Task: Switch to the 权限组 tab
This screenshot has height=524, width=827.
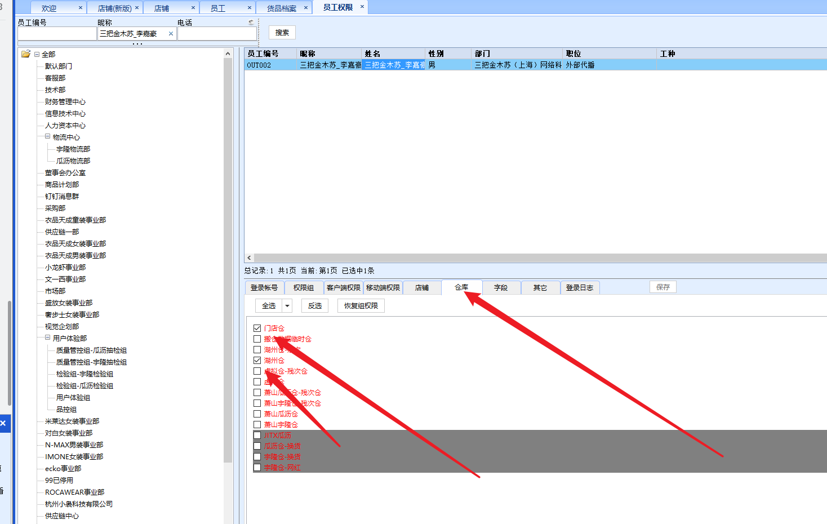Action: coord(303,288)
